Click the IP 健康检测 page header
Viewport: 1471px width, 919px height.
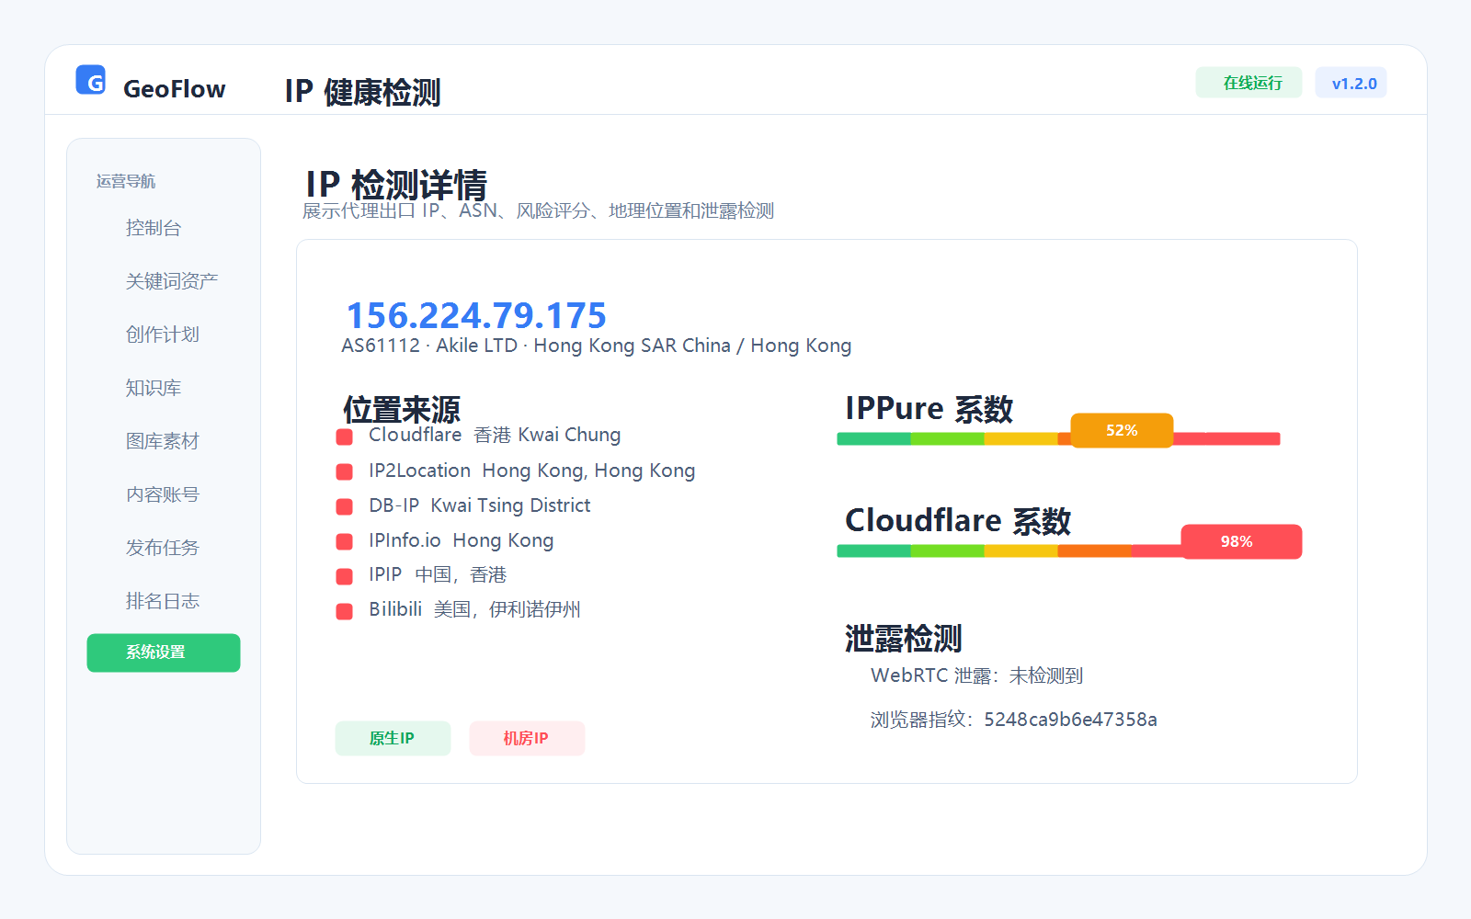pos(362,92)
